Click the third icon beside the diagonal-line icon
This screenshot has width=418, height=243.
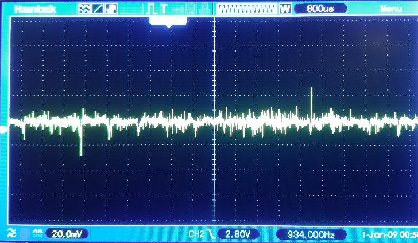point(111,9)
